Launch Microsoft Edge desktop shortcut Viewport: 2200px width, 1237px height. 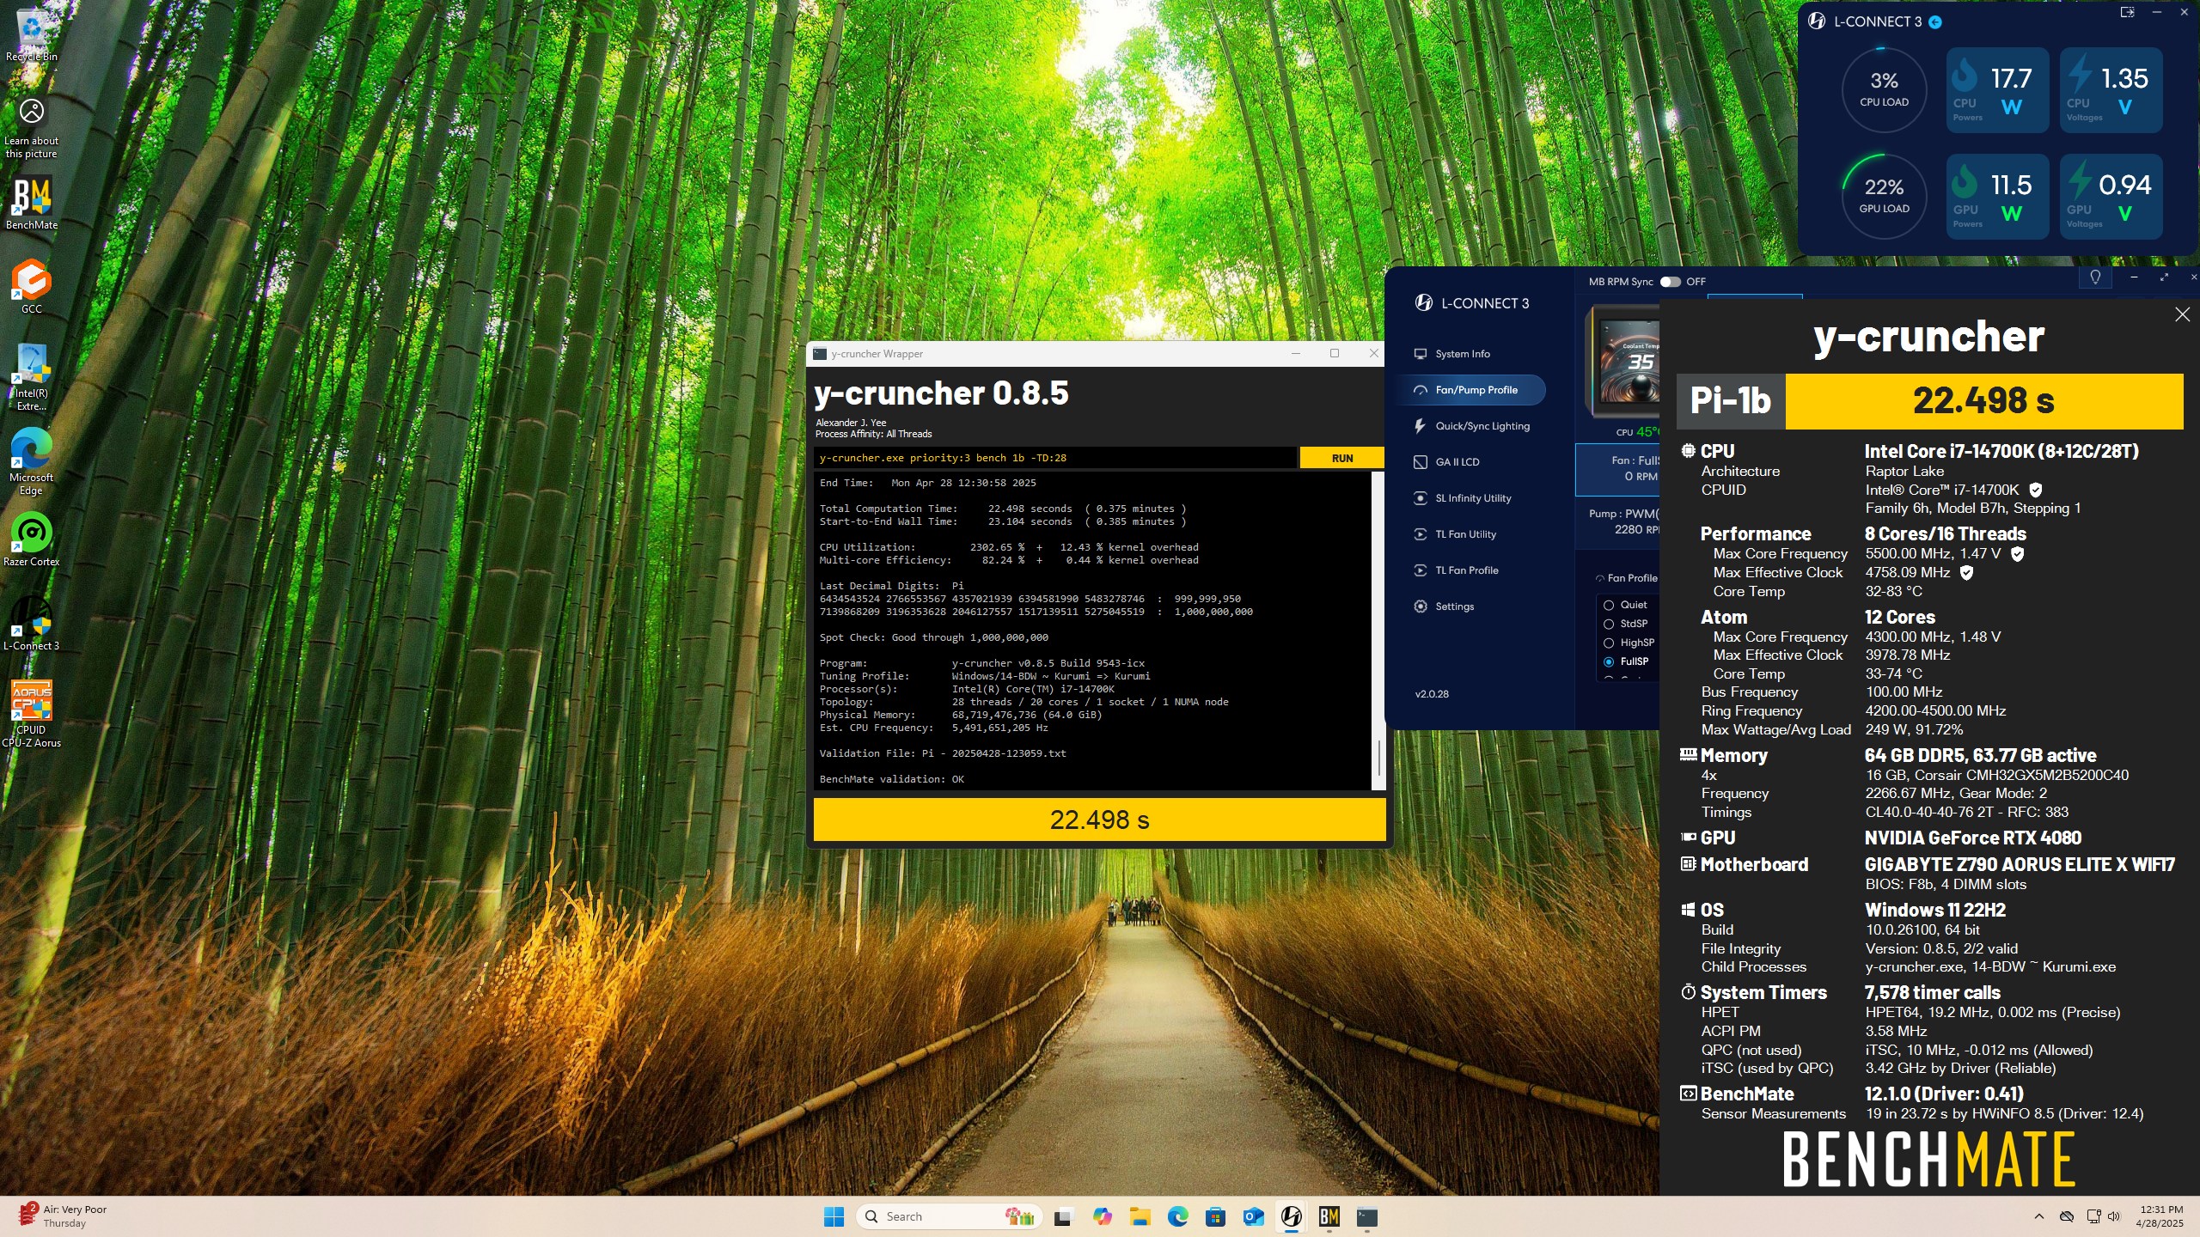(32, 461)
